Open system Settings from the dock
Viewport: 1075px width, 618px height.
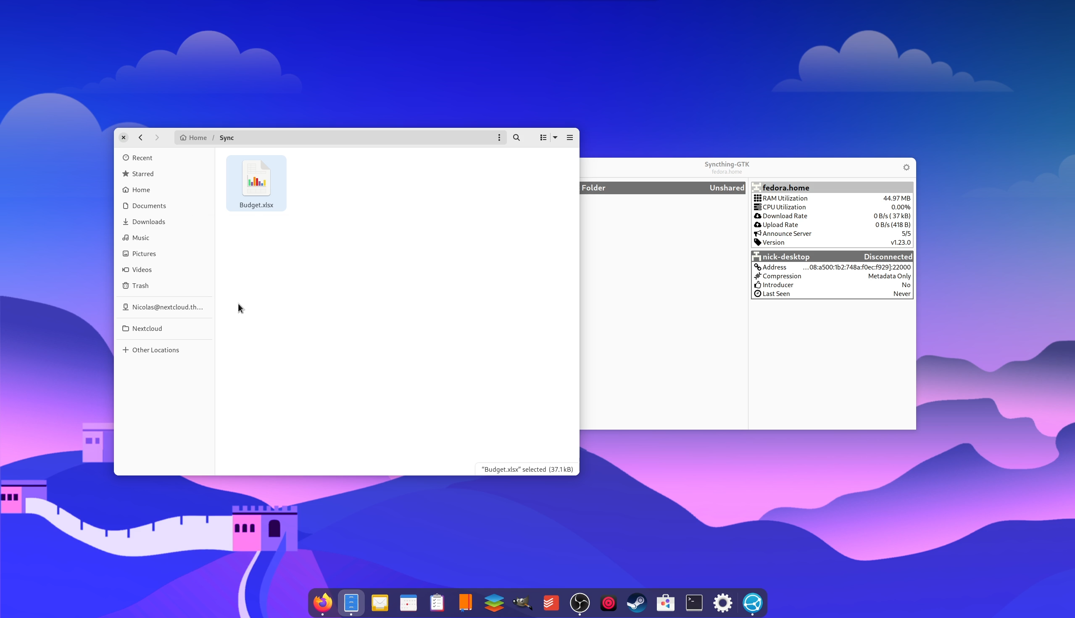pos(722,603)
